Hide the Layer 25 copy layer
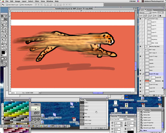 point(140,74)
